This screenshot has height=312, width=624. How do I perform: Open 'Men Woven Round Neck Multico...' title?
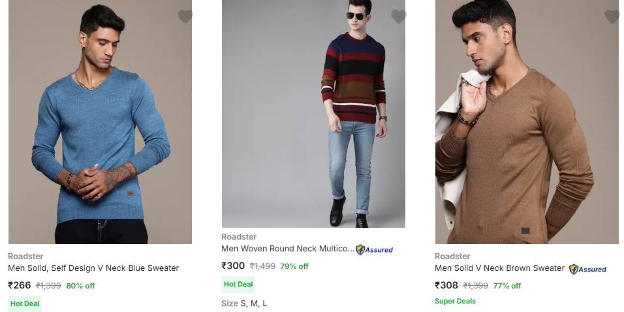click(x=288, y=249)
